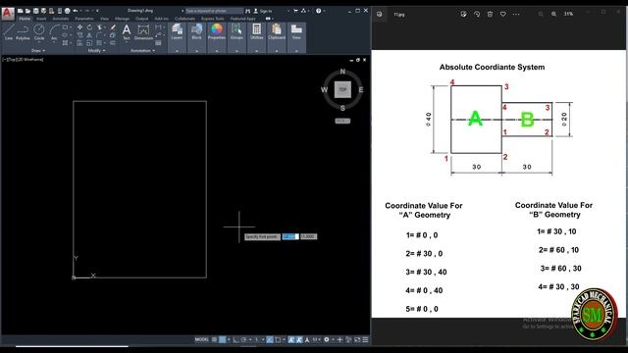
Task: Toggle object snap tracking in status bar
Action: pos(270,340)
